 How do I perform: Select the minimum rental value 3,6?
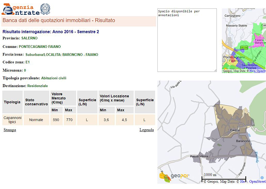click(x=106, y=120)
